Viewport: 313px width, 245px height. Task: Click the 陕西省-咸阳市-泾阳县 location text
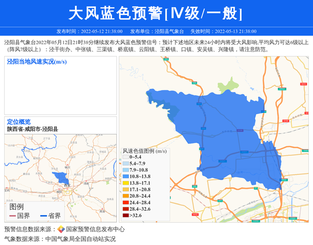[x=32, y=129]
